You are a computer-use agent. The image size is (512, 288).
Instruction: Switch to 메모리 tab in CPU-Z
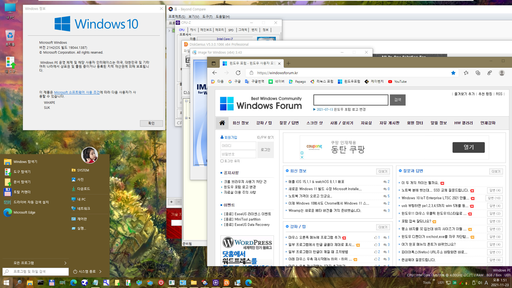[219, 30]
